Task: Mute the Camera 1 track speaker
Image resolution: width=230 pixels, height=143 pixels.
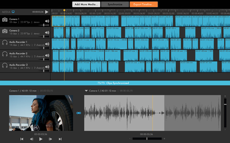Action: coord(47,21)
